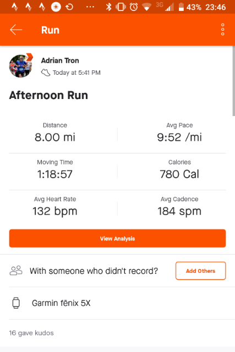Screen dimensions: 235x352
Task: Tap the group people icon
Action: click(x=16, y=271)
